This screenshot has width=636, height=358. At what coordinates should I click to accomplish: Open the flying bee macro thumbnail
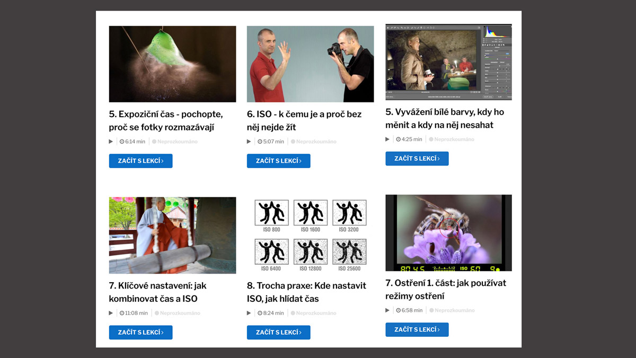(x=448, y=233)
